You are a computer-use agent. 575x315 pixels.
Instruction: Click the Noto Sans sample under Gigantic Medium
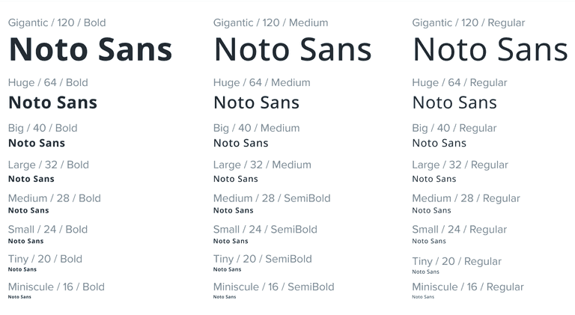pos(293,50)
